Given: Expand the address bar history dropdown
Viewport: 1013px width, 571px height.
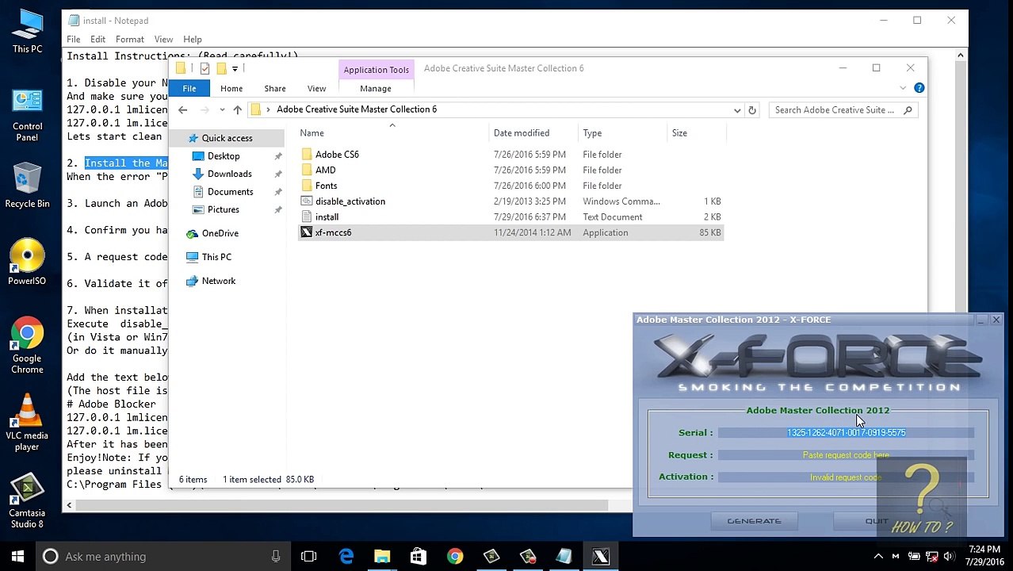Looking at the screenshot, I should pyautogui.click(x=736, y=110).
